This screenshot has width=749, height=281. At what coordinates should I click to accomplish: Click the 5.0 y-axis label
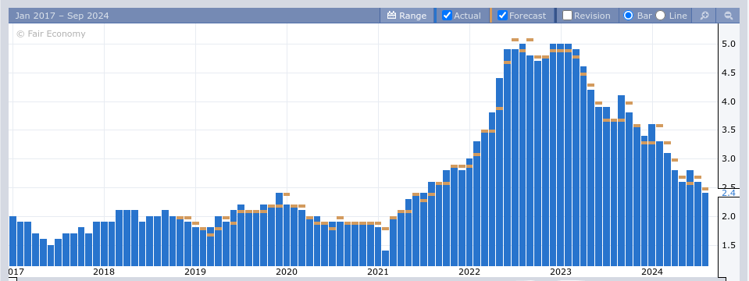click(x=729, y=44)
